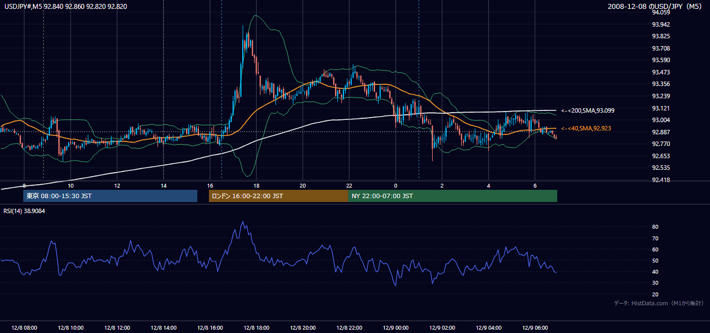Click the 12/8 14:00 time label
The height and width of the screenshot is (333, 710).
[x=163, y=327]
